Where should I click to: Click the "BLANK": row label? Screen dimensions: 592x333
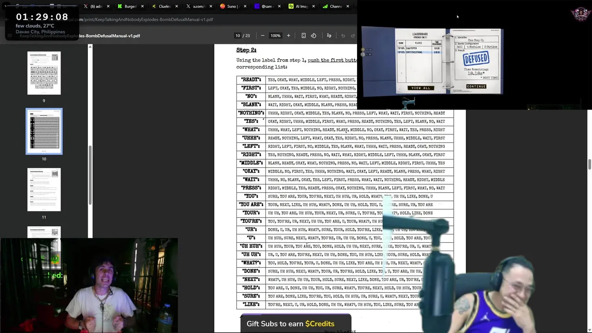251,105
